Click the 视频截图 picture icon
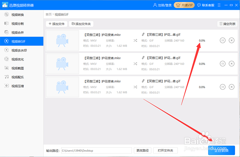Screen dimensions: 240x157 tap(7, 68)
